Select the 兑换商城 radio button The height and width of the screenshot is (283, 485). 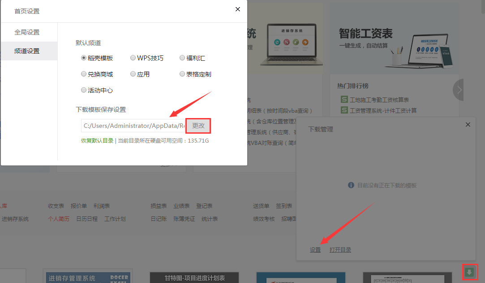pos(83,74)
